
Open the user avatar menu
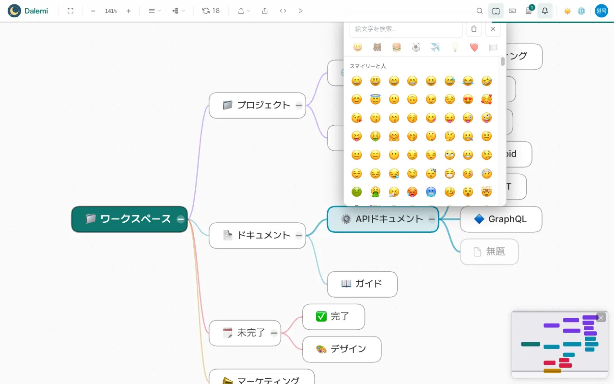(x=602, y=11)
